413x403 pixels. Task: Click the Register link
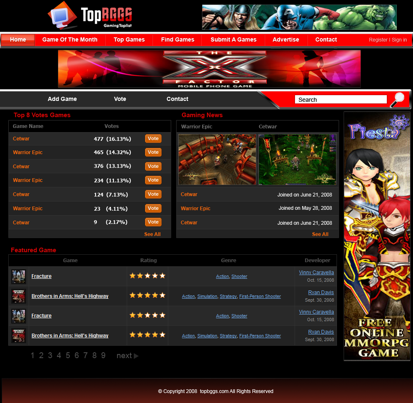pyautogui.click(x=378, y=40)
